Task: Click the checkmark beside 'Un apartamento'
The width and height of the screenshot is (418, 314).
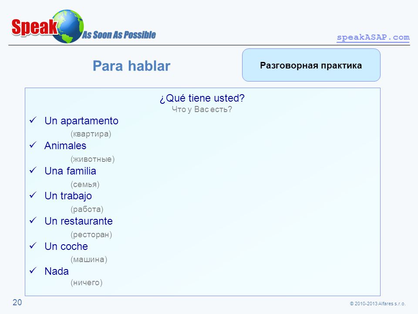Action: [33, 120]
